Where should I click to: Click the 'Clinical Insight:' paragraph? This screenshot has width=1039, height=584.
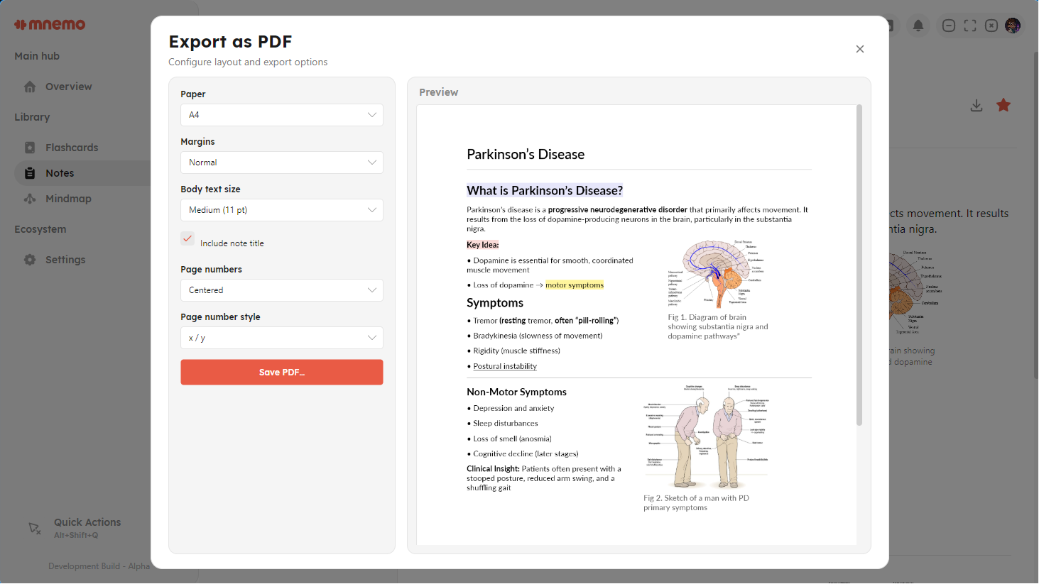pos(544,478)
